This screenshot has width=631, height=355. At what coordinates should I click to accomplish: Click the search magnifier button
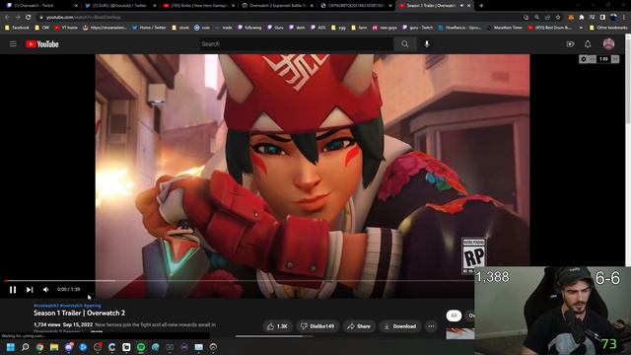(x=405, y=43)
